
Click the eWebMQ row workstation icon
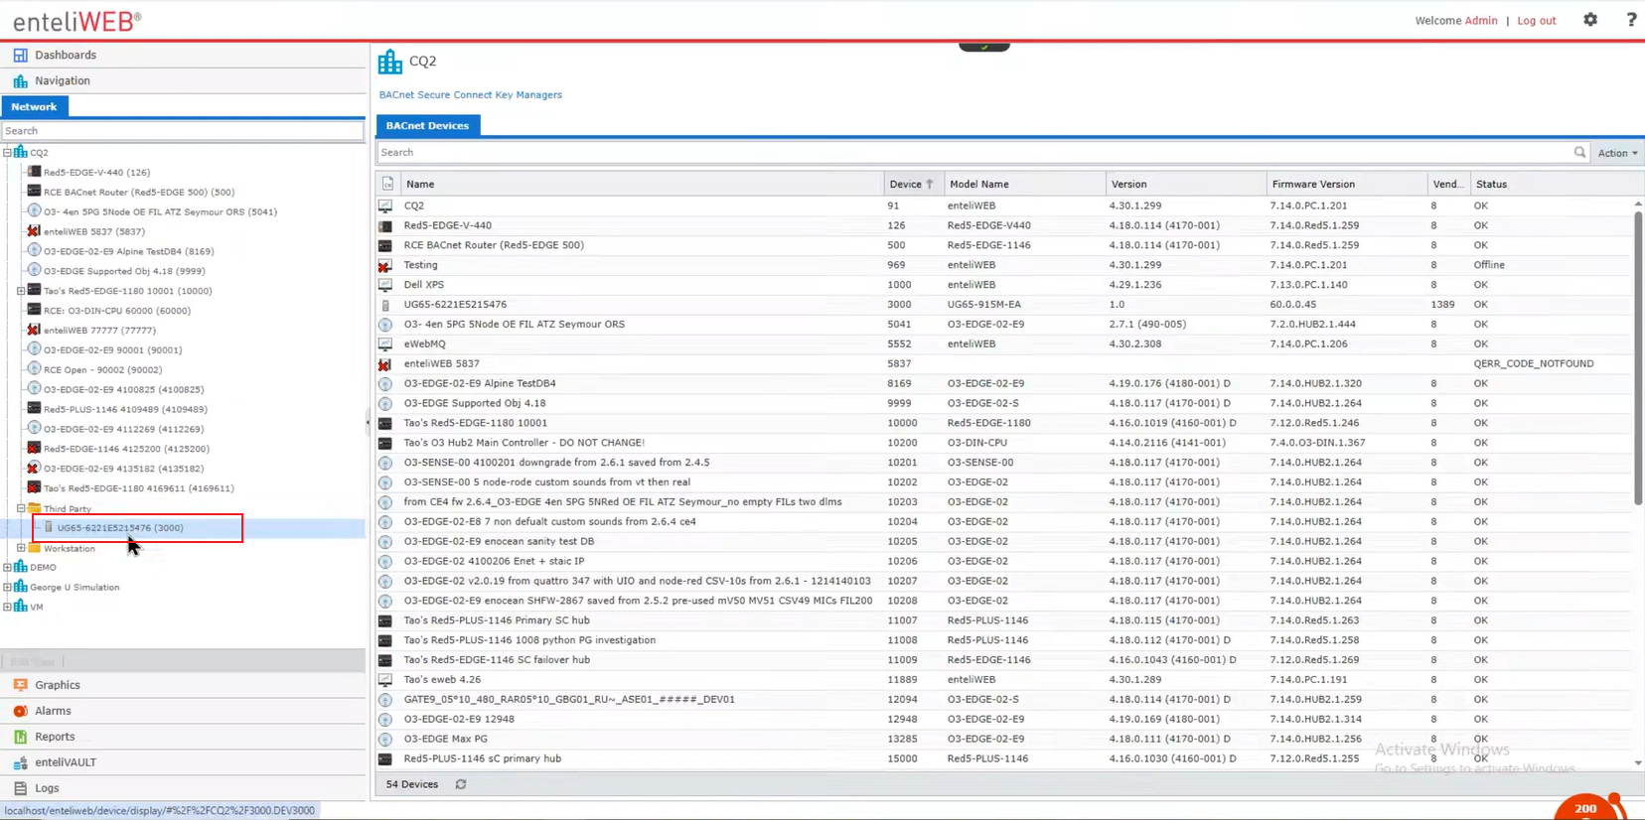(x=384, y=344)
